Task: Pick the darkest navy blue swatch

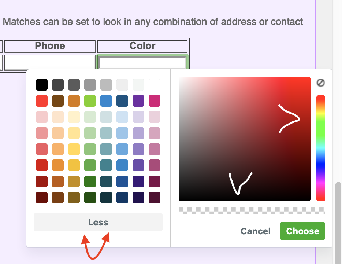Action: tap(122, 198)
